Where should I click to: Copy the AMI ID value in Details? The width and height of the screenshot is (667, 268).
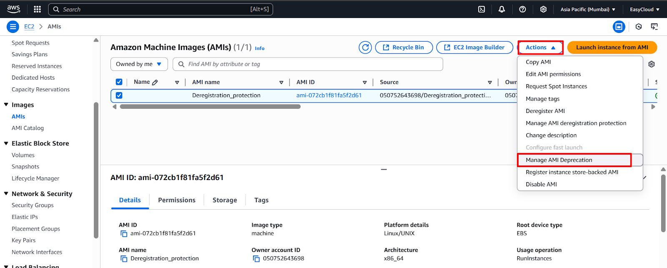coord(124,234)
